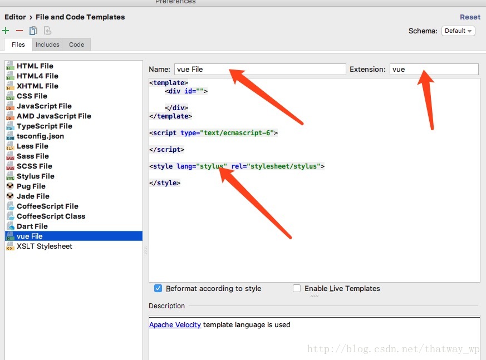Click the splitter handle below the checkboxes
The image size is (486, 360).
tap(315, 296)
